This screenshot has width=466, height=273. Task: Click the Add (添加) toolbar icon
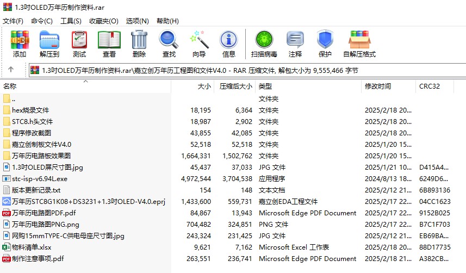point(20,40)
